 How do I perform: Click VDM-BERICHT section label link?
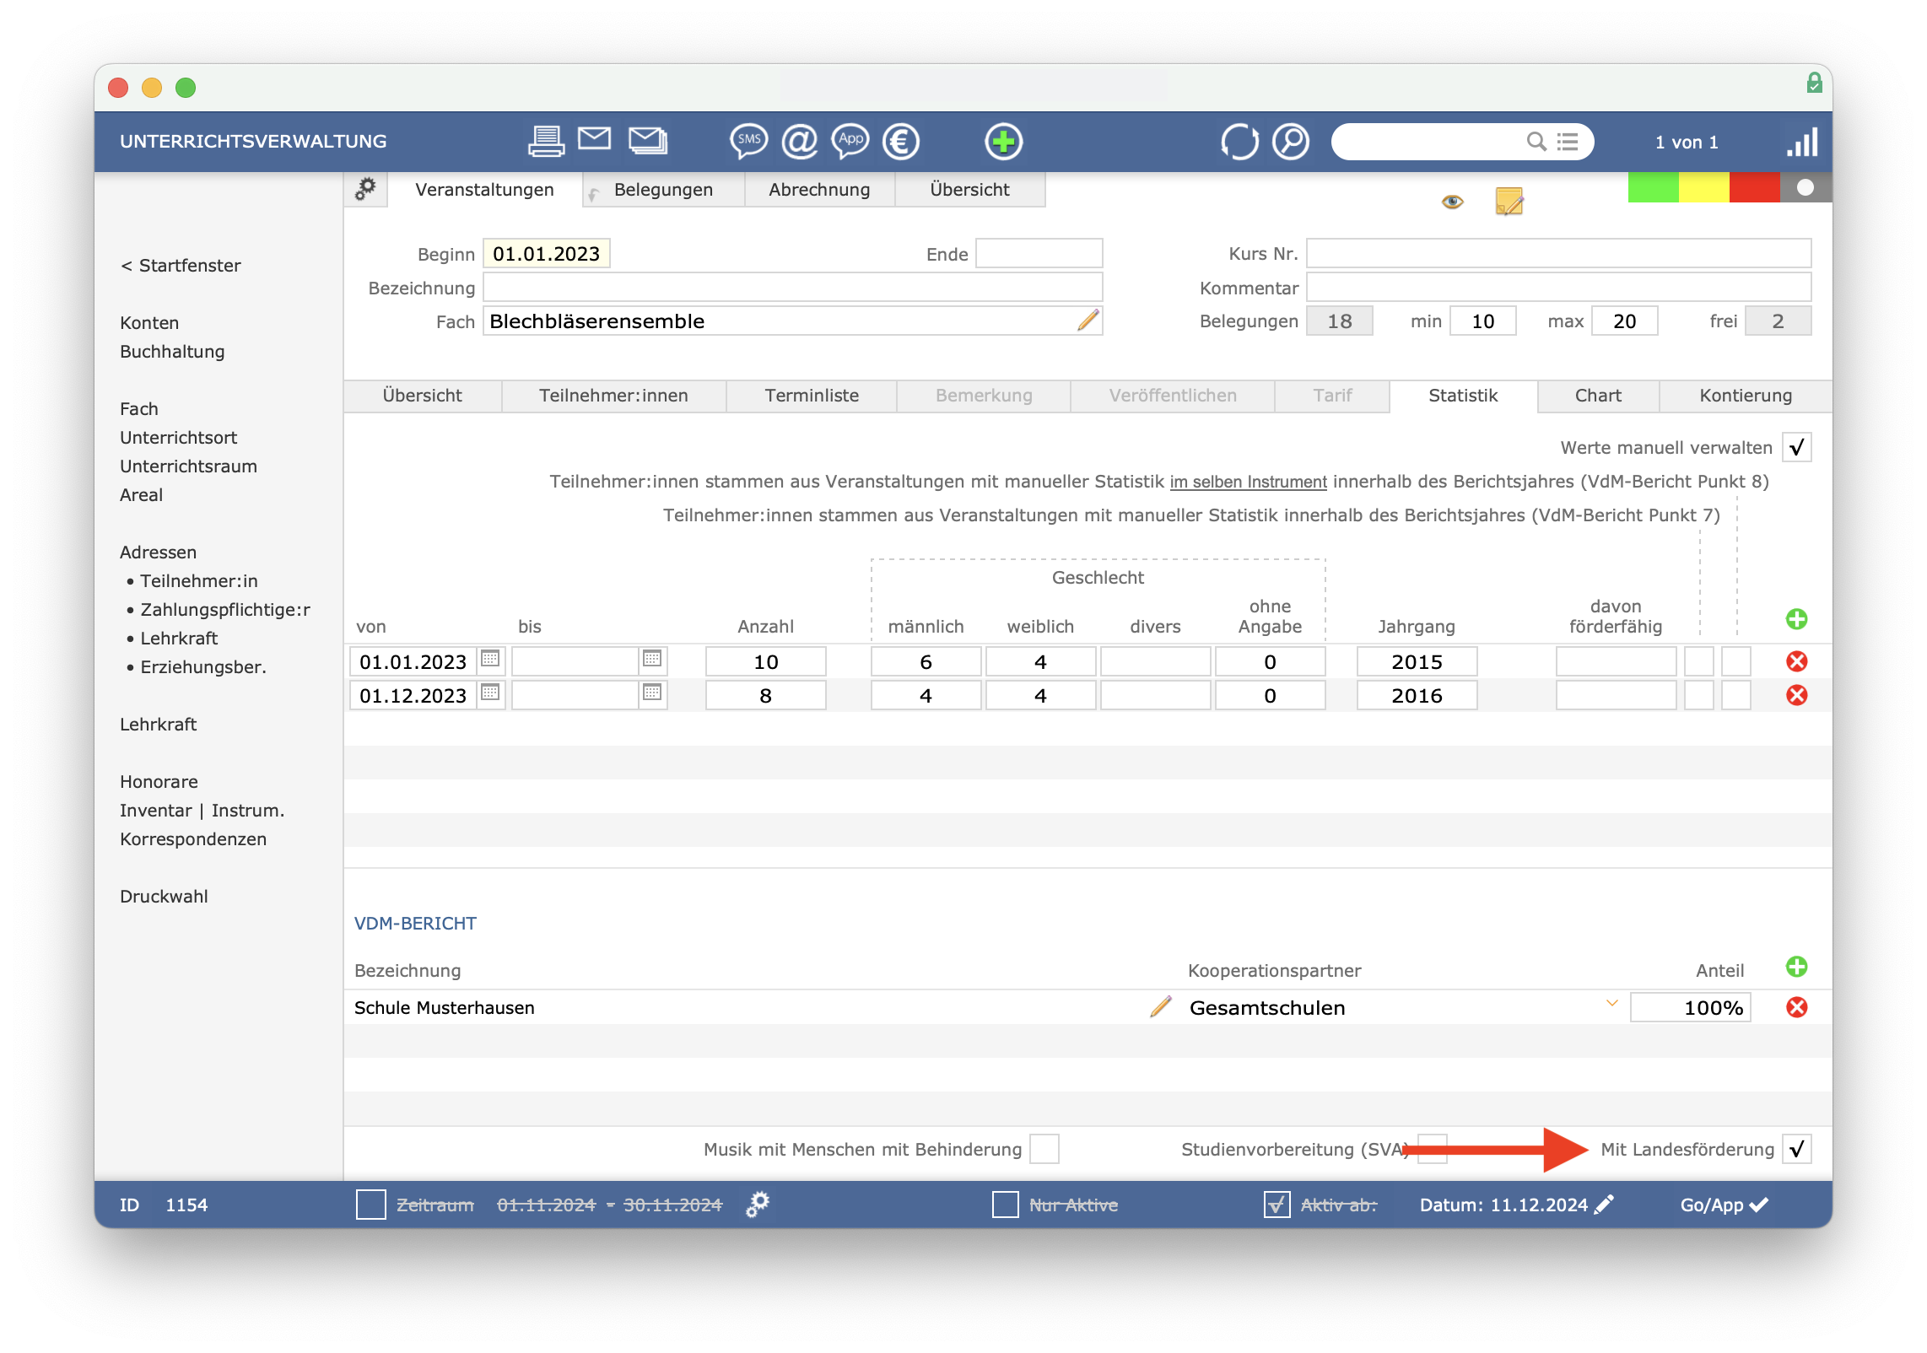tap(418, 921)
